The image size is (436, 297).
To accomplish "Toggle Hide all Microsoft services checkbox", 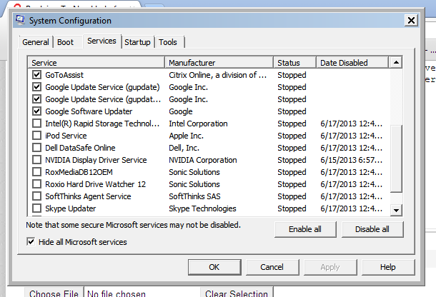I will [31, 242].
